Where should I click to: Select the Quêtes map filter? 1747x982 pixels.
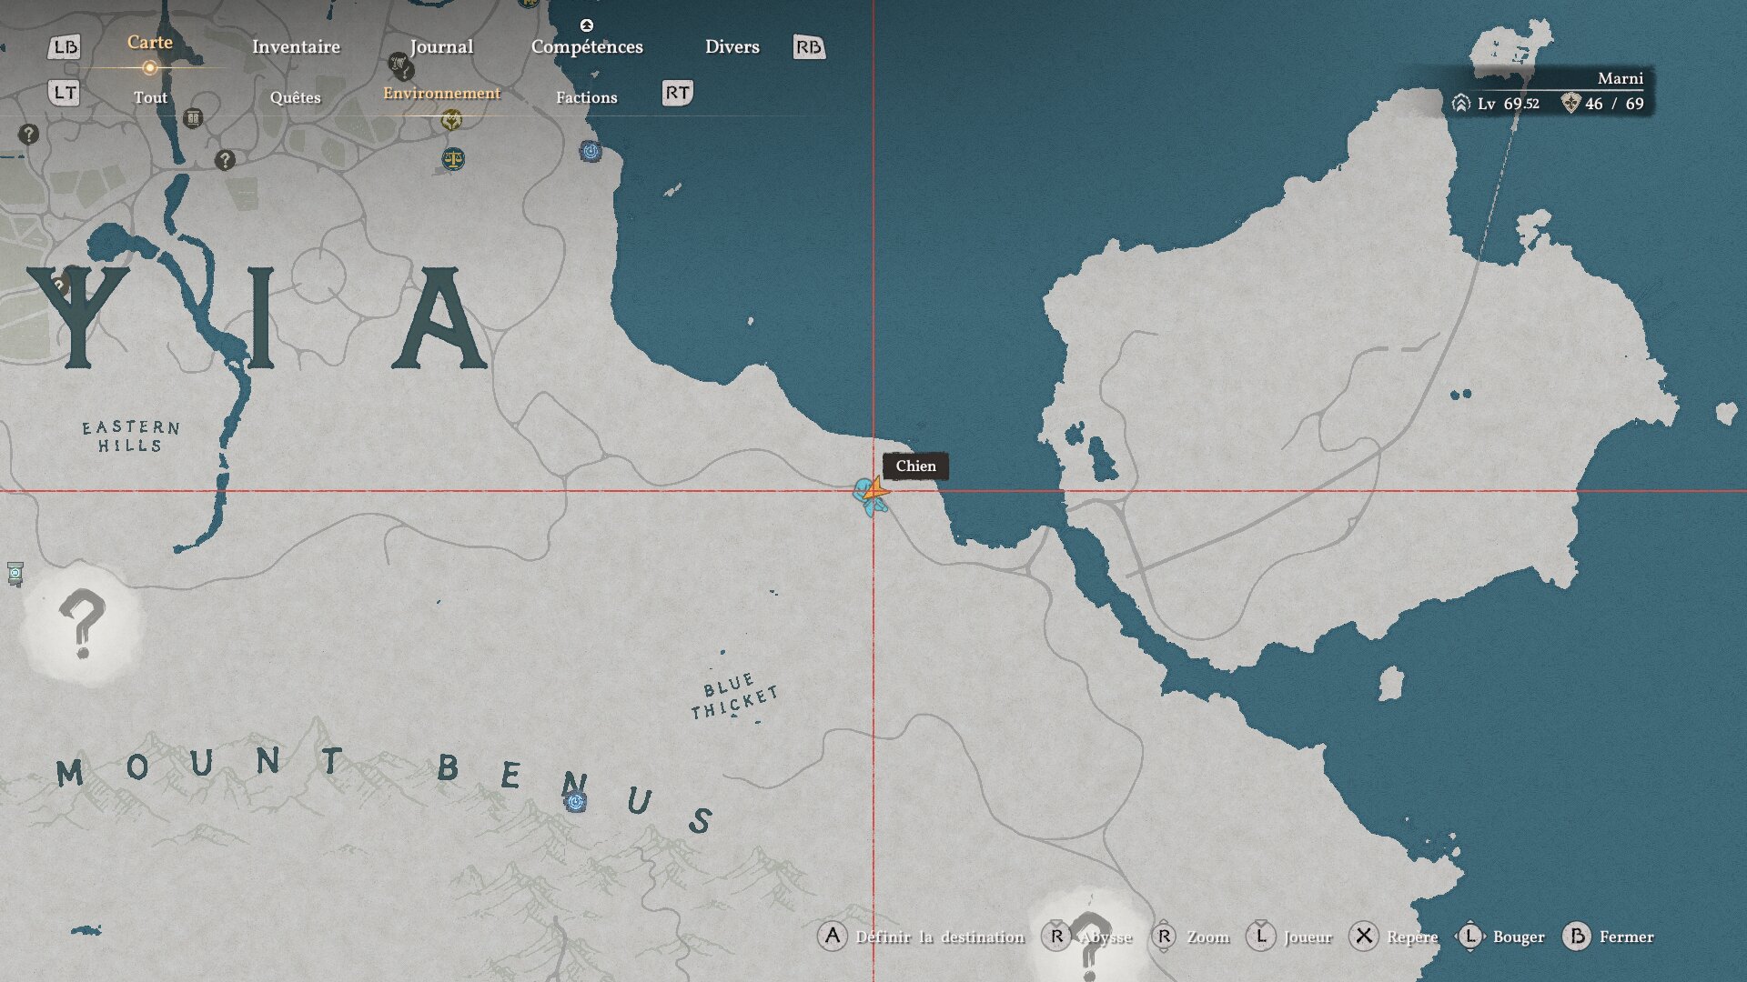tap(295, 97)
